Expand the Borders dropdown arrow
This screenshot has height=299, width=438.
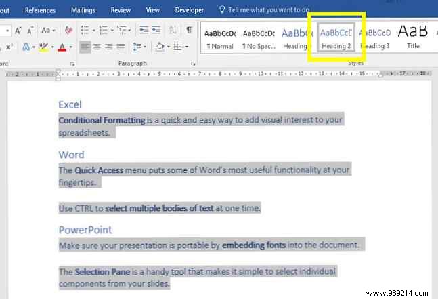pyautogui.click(x=187, y=47)
